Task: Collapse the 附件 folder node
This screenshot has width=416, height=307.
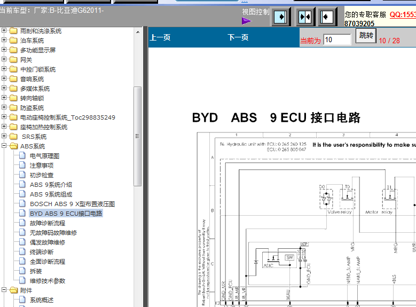Action: pos(4,290)
